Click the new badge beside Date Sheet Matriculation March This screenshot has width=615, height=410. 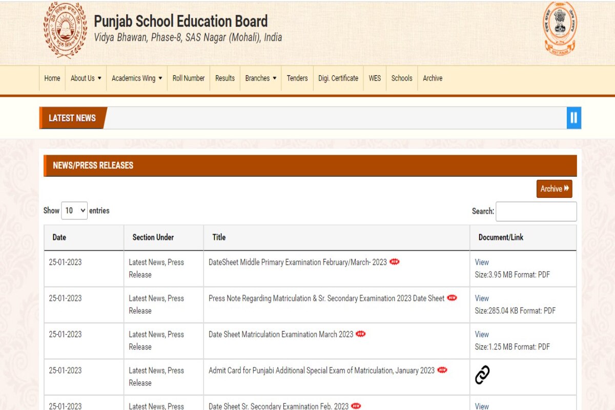click(361, 334)
